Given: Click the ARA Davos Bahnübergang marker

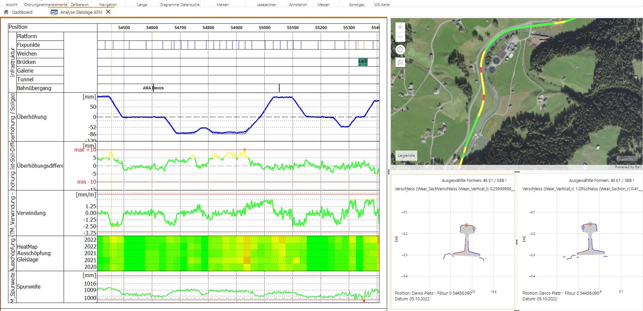Looking at the screenshot, I should click(x=153, y=88).
